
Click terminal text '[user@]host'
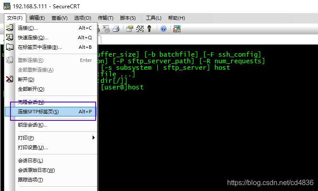122,87
